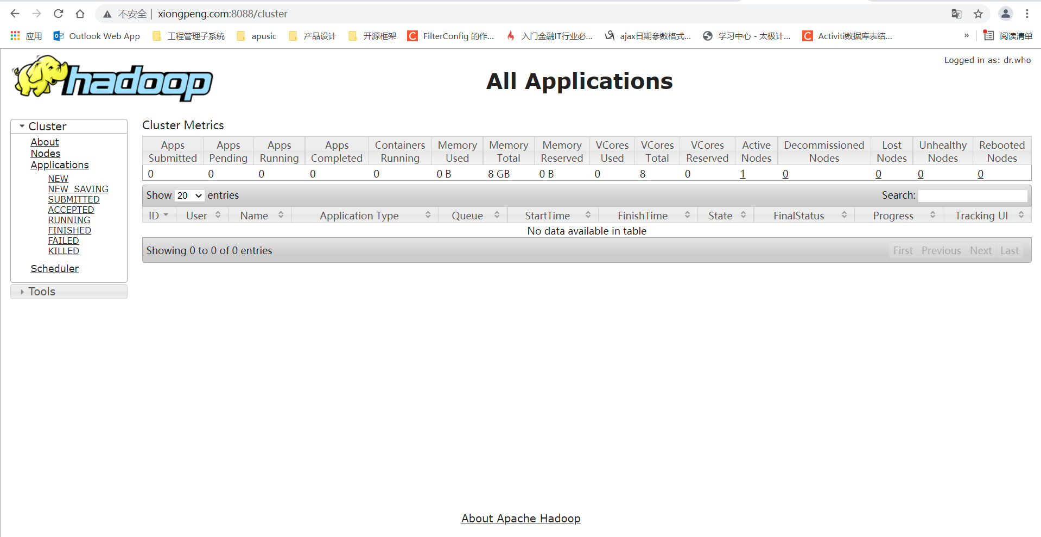This screenshot has height=537, width=1041.
Task: Bookmark this page with the star icon
Action: (x=979, y=14)
